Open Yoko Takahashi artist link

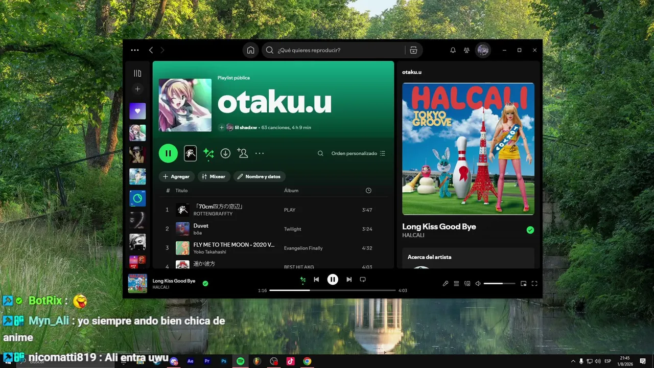[x=210, y=252]
